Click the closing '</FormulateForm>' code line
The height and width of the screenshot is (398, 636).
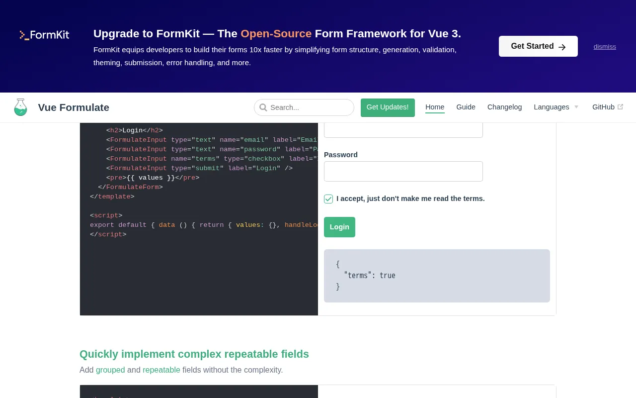click(x=130, y=187)
